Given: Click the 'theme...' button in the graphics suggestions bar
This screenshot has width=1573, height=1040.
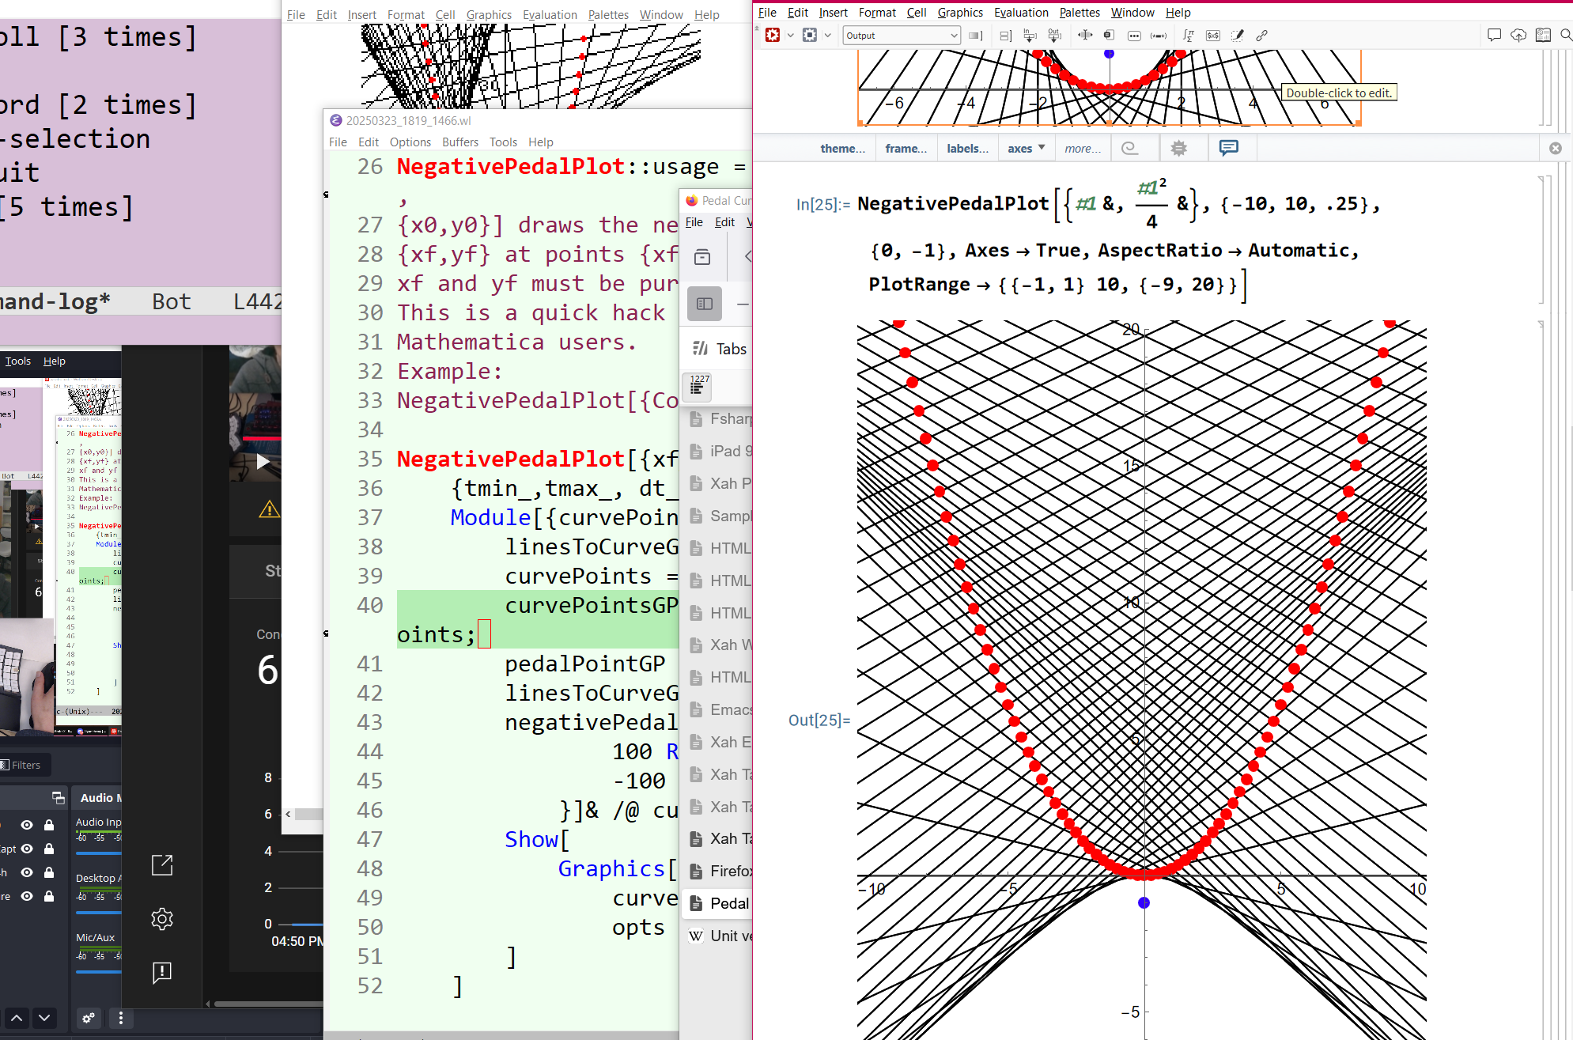Looking at the screenshot, I should coord(842,148).
